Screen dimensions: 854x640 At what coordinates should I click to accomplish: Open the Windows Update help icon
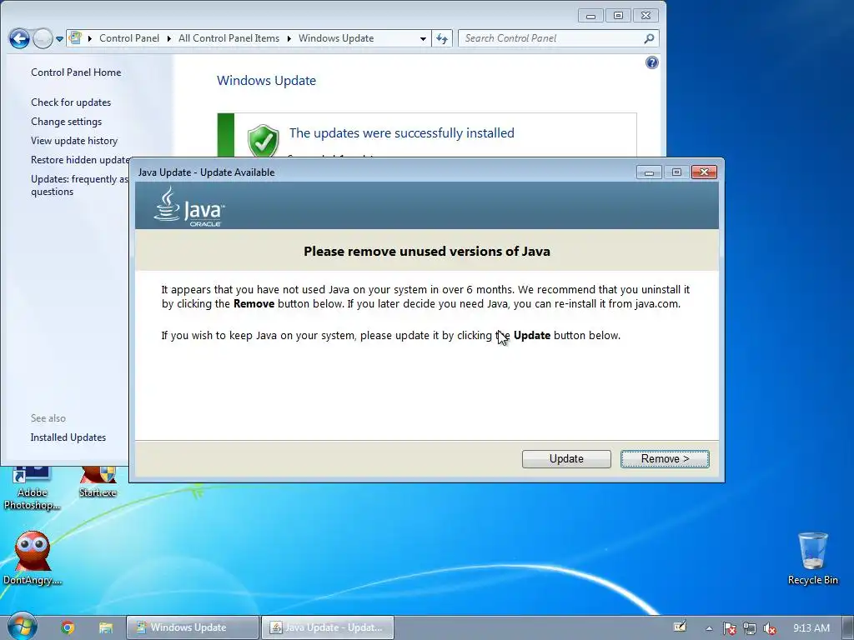tap(651, 62)
